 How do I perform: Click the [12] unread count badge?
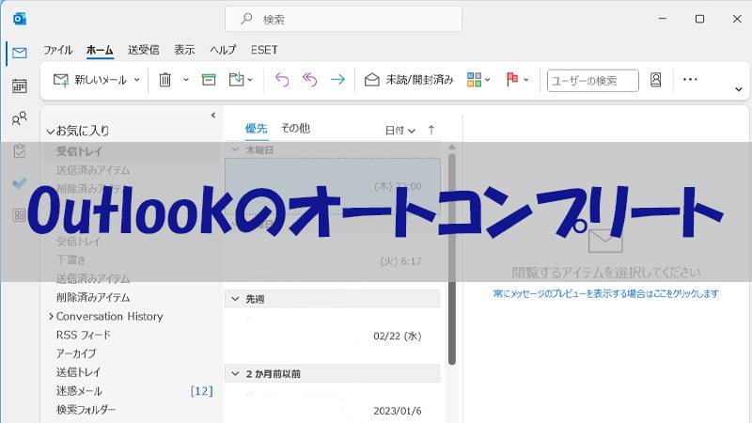tap(201, 391)
